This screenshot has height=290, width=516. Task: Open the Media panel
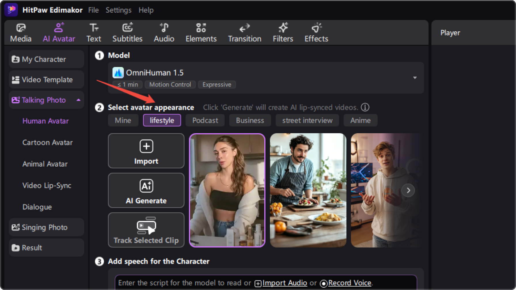(x=21, y=33)
